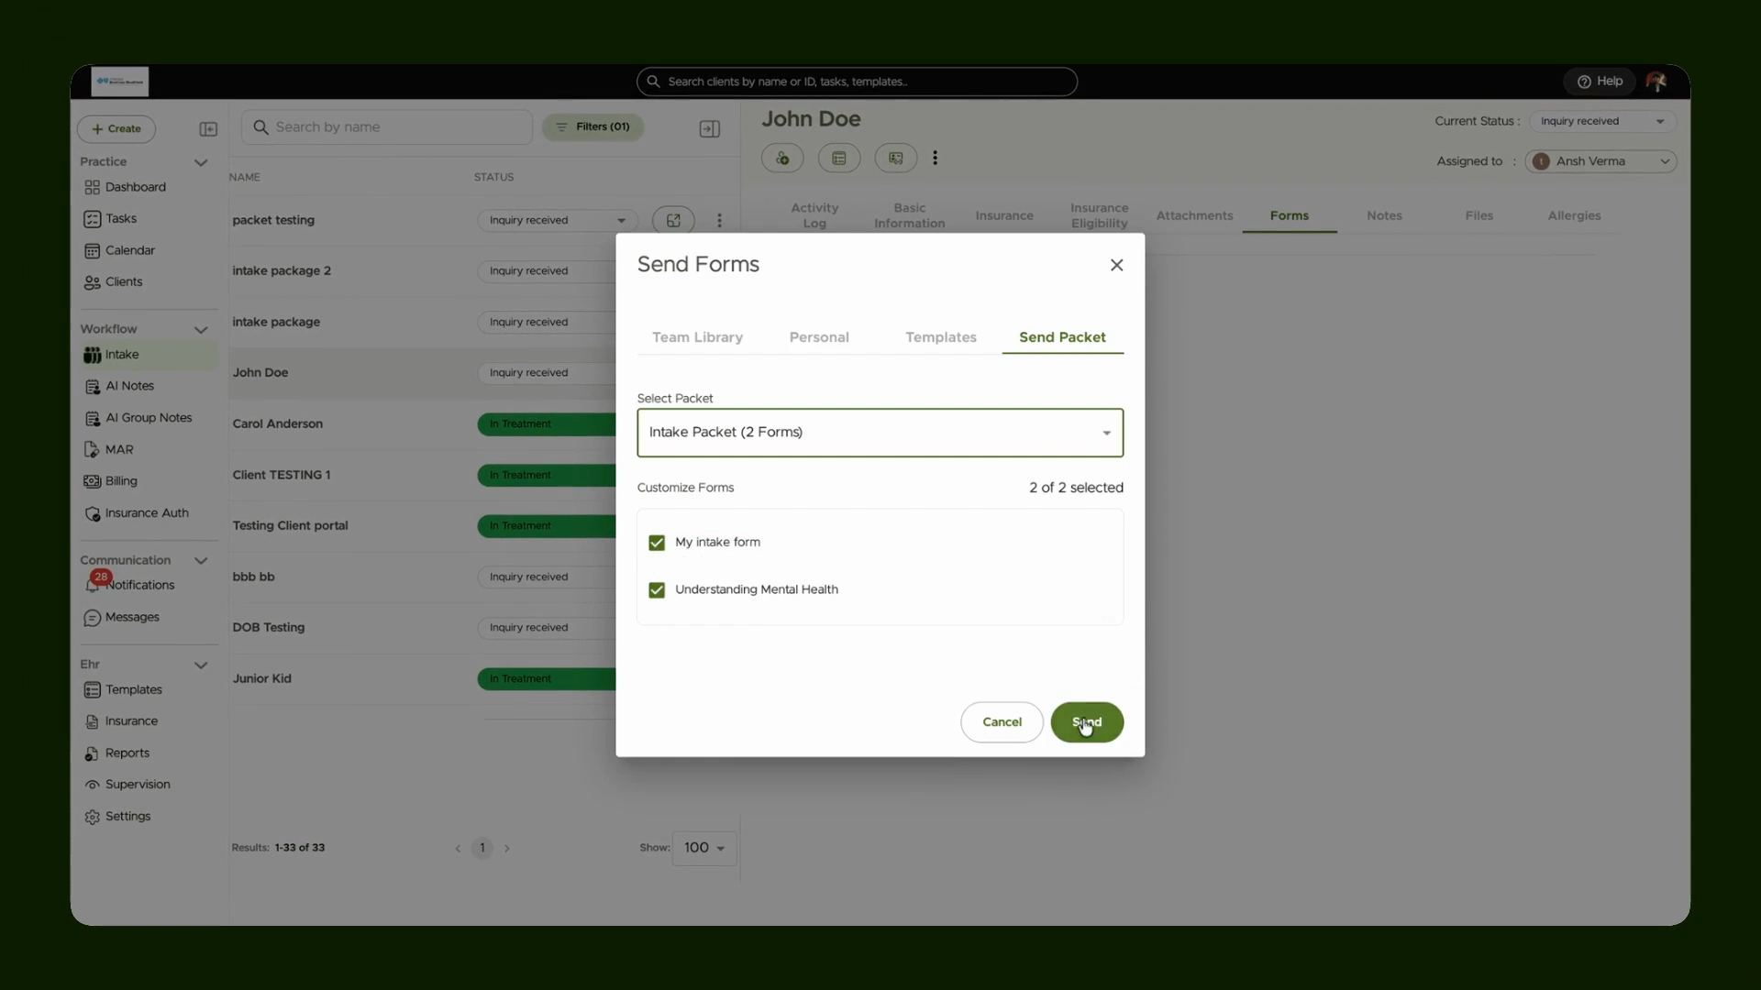Image resolution: width=1761 pixels, height=990 pixels.
Task: Uncheck the My intake form checkbox
Action: point(657,543)
